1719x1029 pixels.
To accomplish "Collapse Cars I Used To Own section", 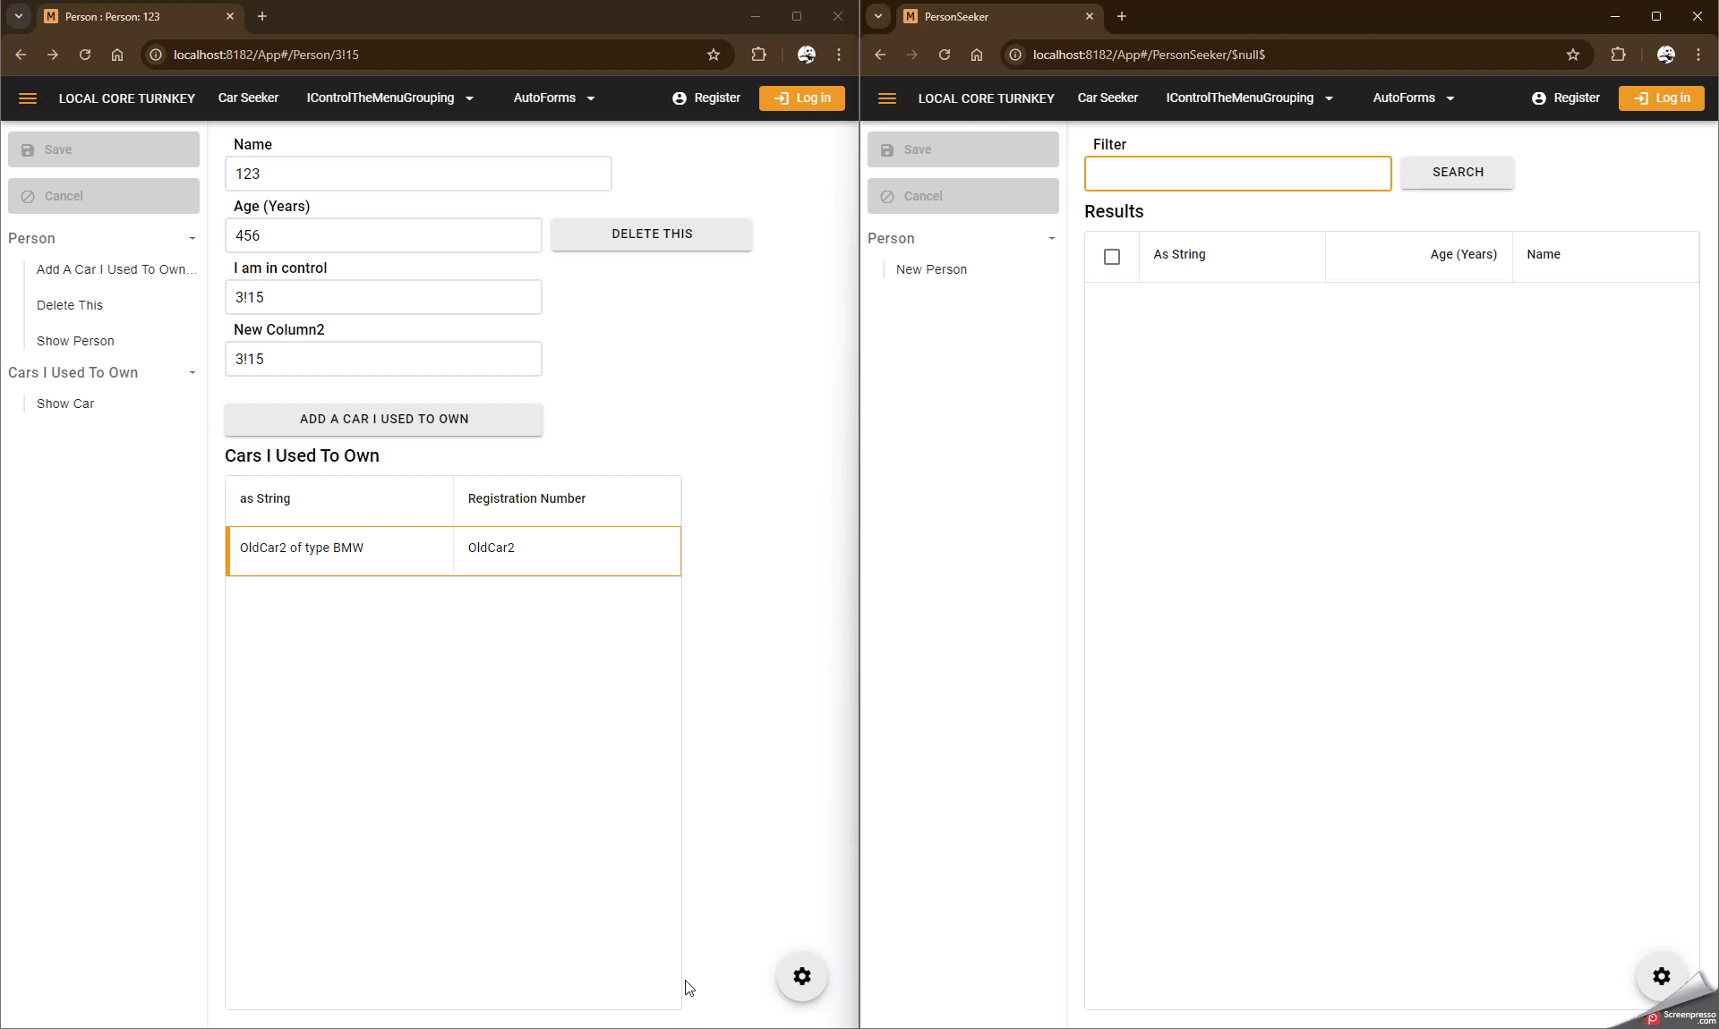I will click(192, 373).
